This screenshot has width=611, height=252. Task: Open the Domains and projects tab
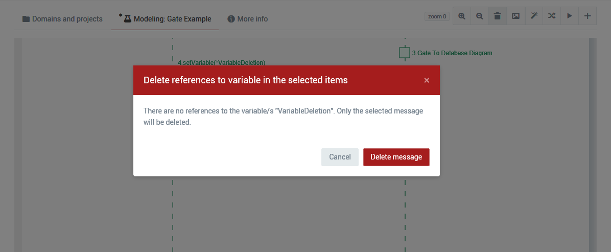62,19
